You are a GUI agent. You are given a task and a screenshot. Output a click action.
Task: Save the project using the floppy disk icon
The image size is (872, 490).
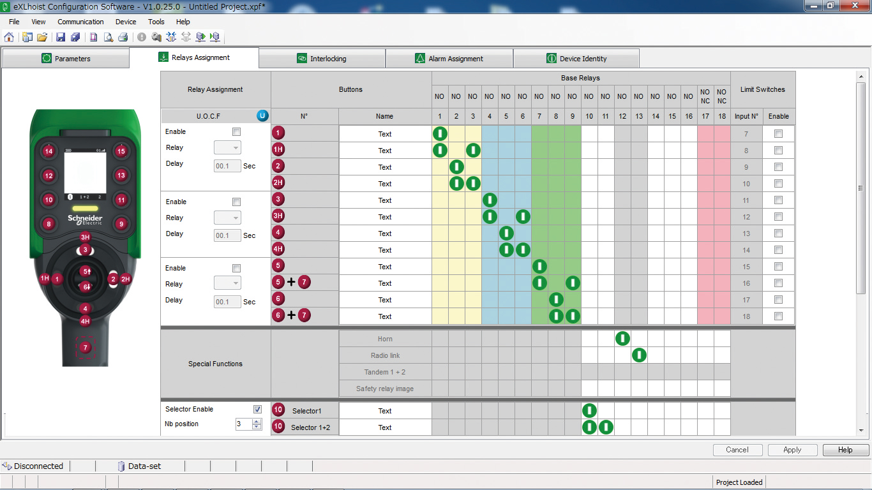click(x=61, y=37)
